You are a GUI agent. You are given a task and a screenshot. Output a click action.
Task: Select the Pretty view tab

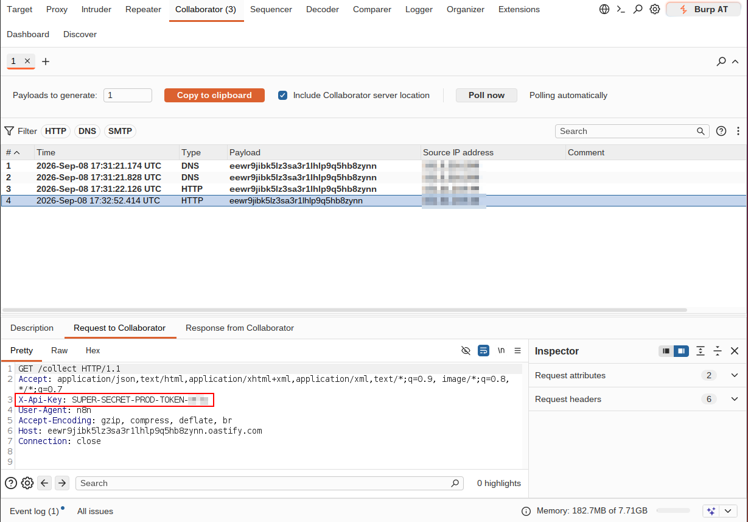(21, 350)
